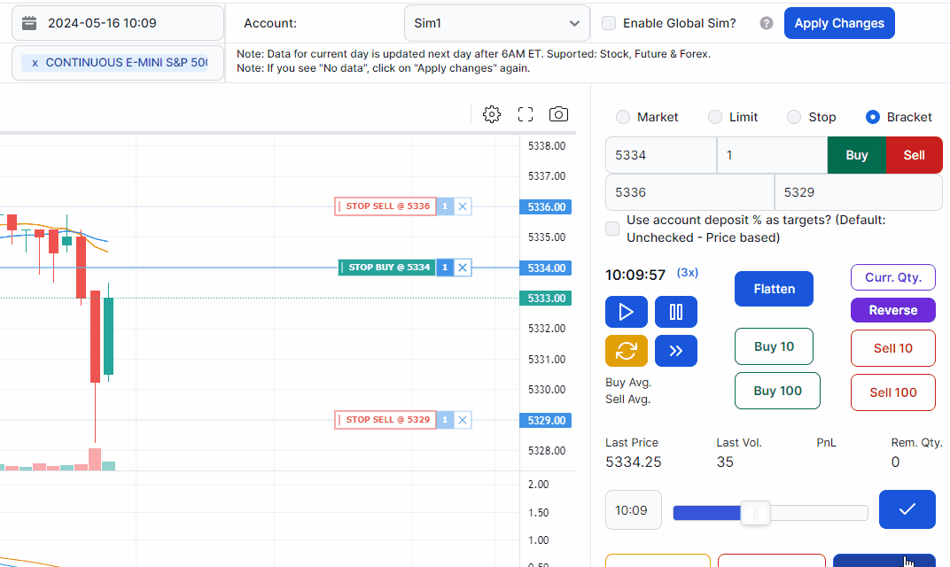Viewport: 950px width, 567px height.
Task: Click STOP BUY @ 5334 order label
Action: [x=386, y=268]
